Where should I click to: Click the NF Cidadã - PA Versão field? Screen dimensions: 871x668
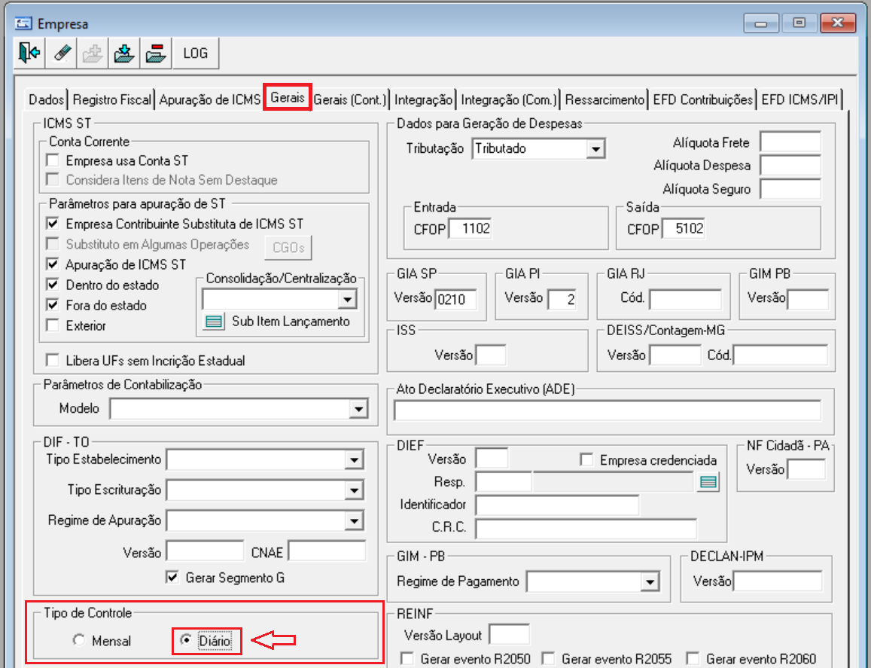point(807,470)
